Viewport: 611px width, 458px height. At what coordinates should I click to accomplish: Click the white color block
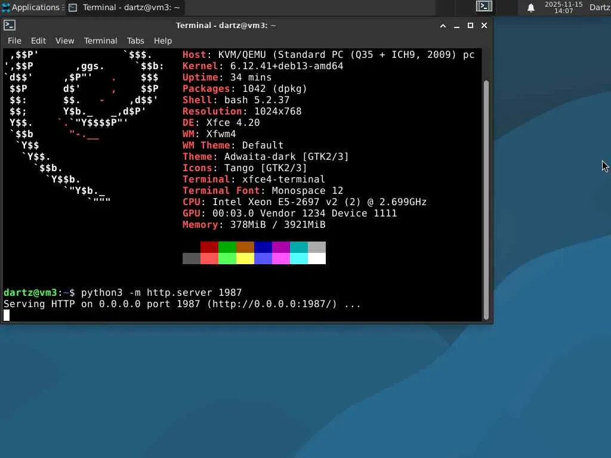tap(317, 258)
